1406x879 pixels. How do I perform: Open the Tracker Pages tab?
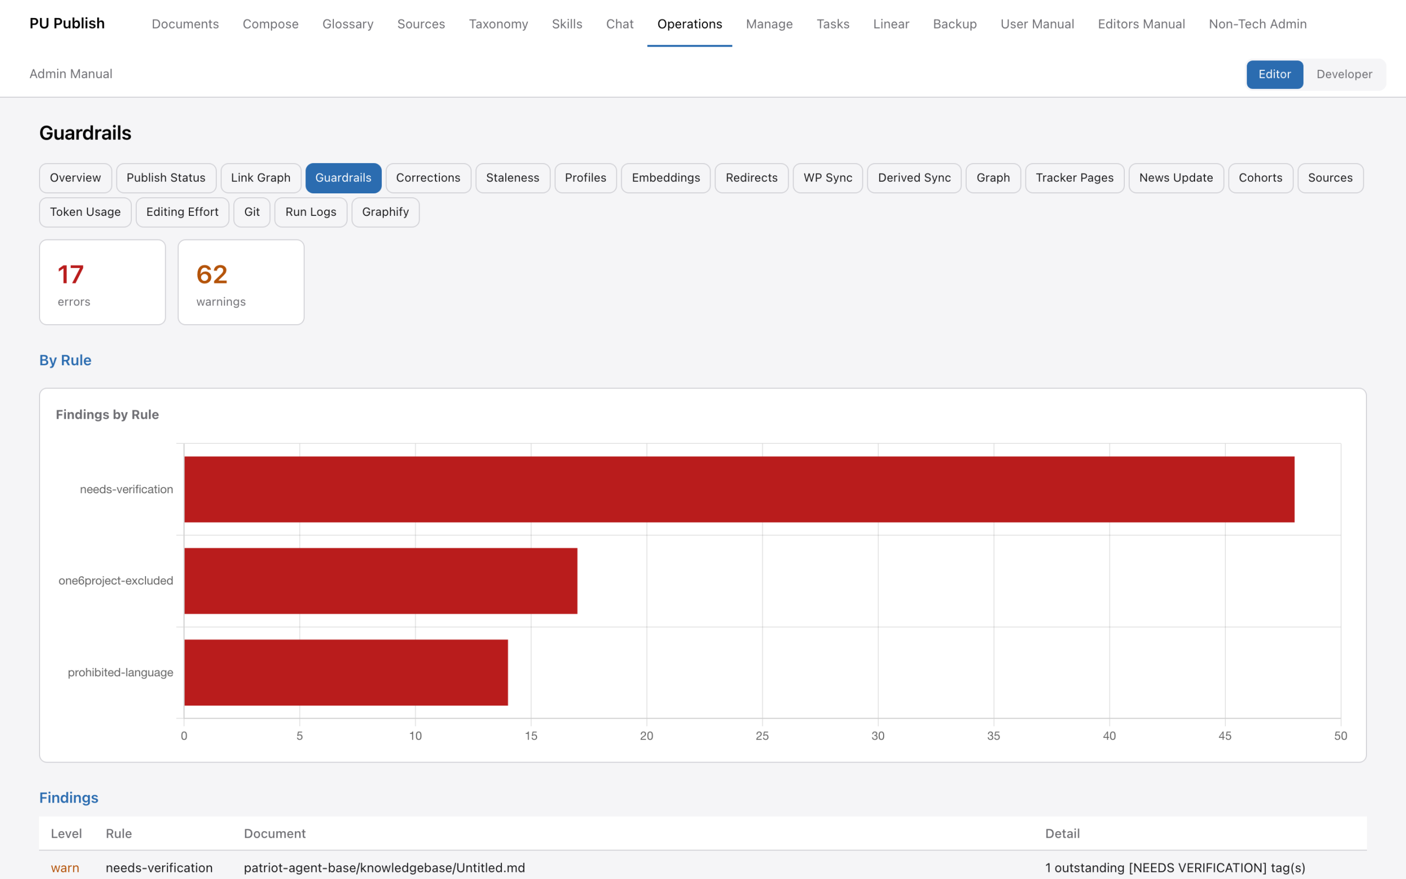coord(1075,178)
